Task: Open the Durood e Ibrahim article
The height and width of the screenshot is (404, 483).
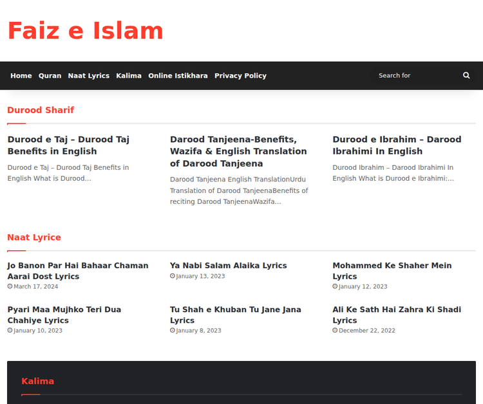Action: coord(397,145)
